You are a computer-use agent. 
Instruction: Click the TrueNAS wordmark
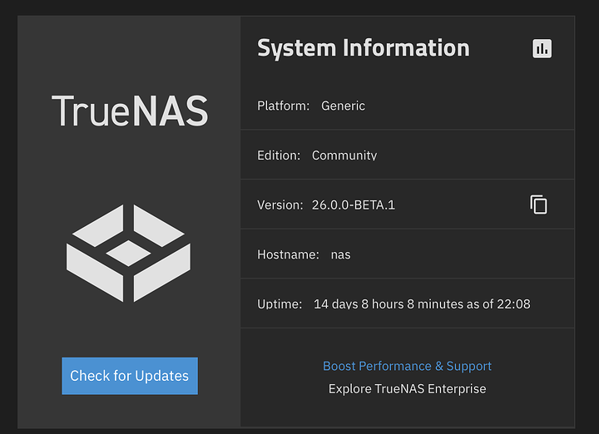pos(130,111)
